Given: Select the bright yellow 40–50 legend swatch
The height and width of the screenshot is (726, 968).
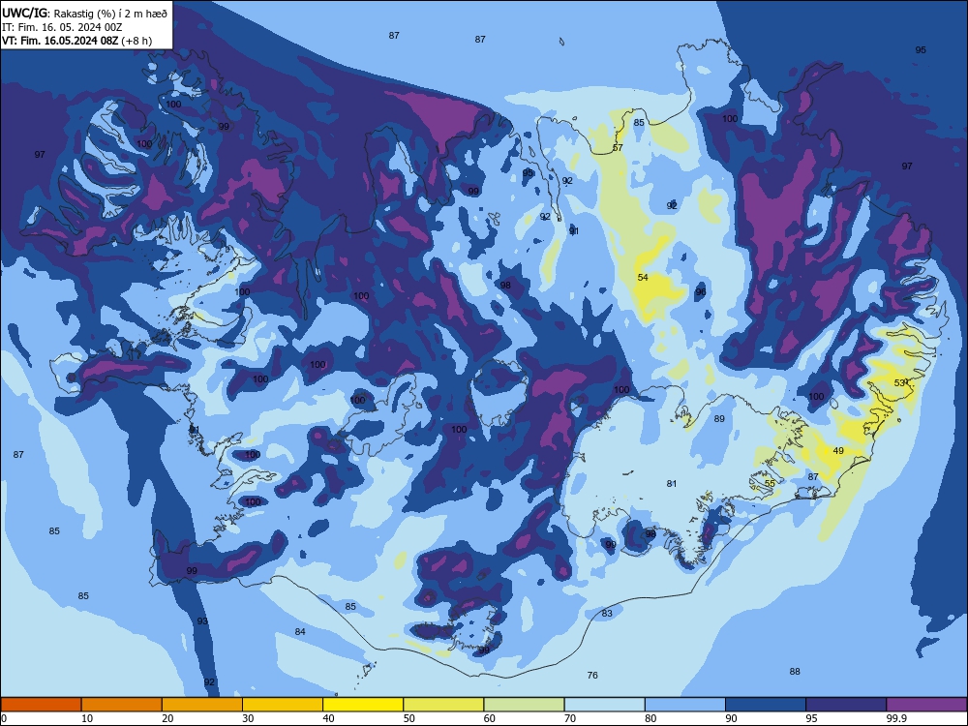Looking at the screenshot, I should coord(363,705).
